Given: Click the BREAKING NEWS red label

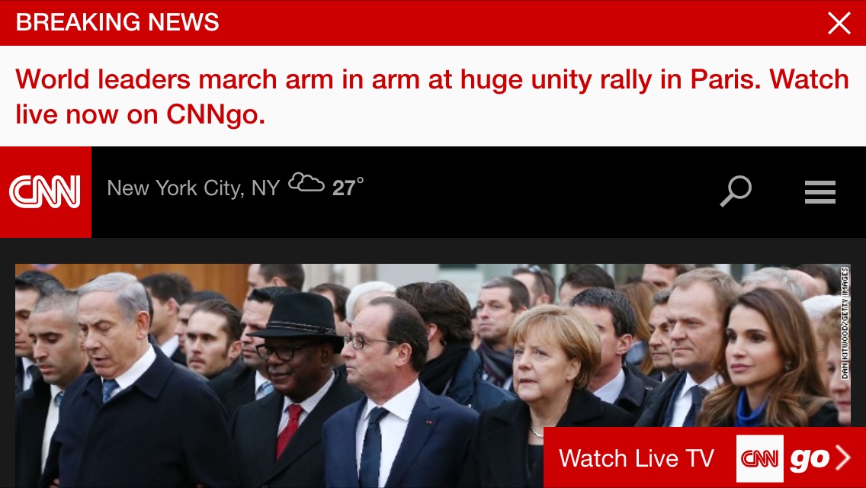Looking at the screenshot, I should click(117, 23).
